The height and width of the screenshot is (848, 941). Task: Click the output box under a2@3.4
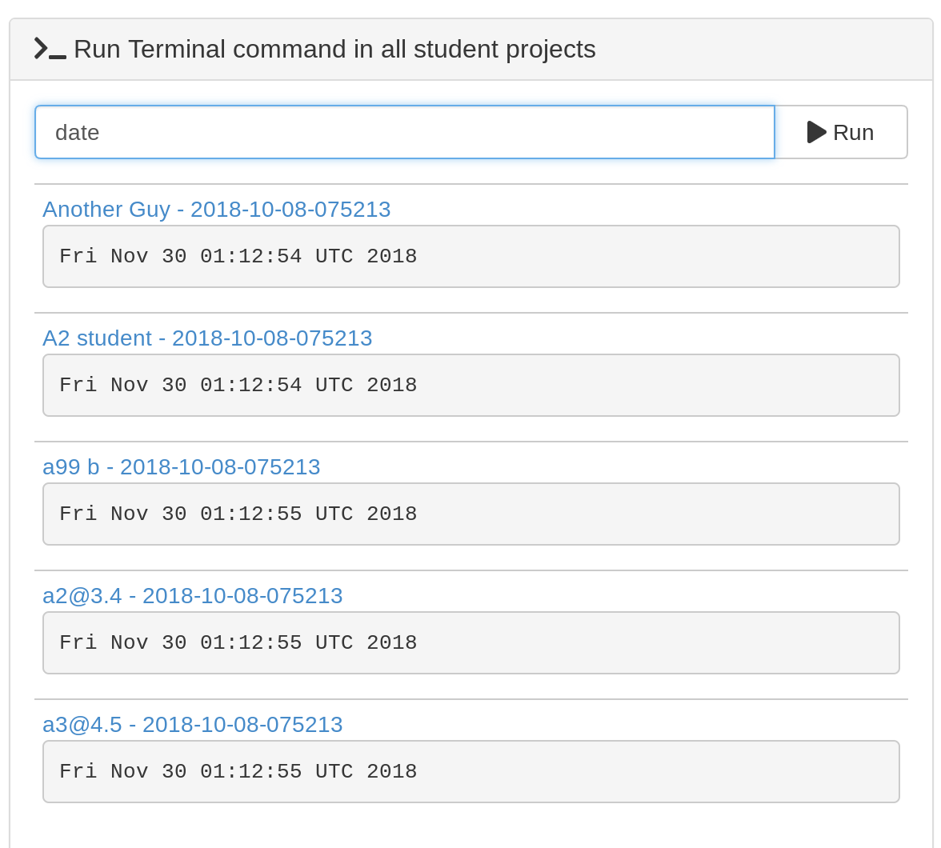click(x=470, y=643)
